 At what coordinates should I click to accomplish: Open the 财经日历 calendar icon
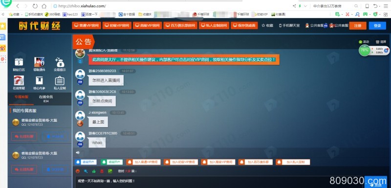pyautogui.click(x=19, y=62)
